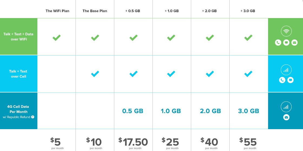Click the blue checkmark under The Base Plan
The height and width of the screenshot is (151, 303).
(x=95, y=74)
